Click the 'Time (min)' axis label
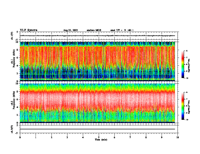 [x=101, y=140]
